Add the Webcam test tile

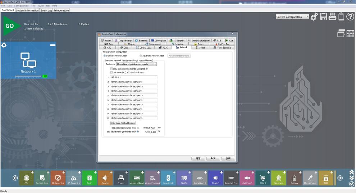point(284,172)
